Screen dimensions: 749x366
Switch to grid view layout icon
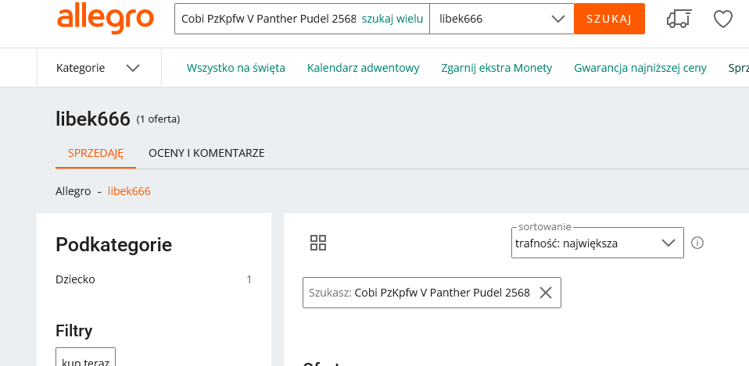click(318, 243)
